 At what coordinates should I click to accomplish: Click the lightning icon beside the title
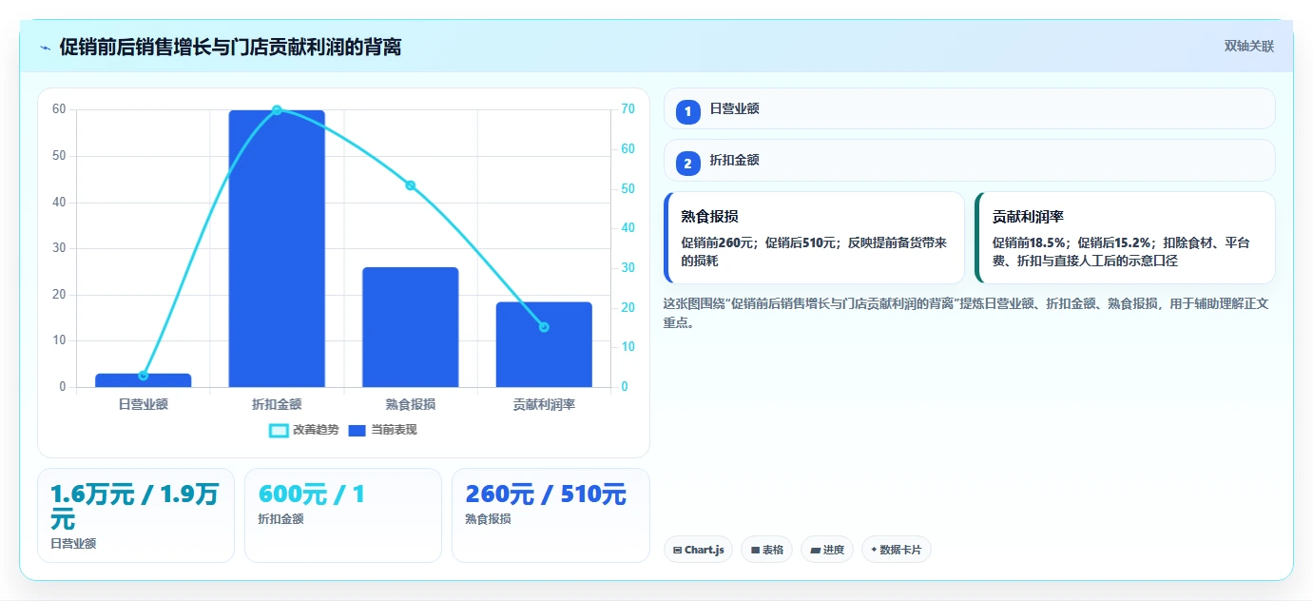pos(45,48)
